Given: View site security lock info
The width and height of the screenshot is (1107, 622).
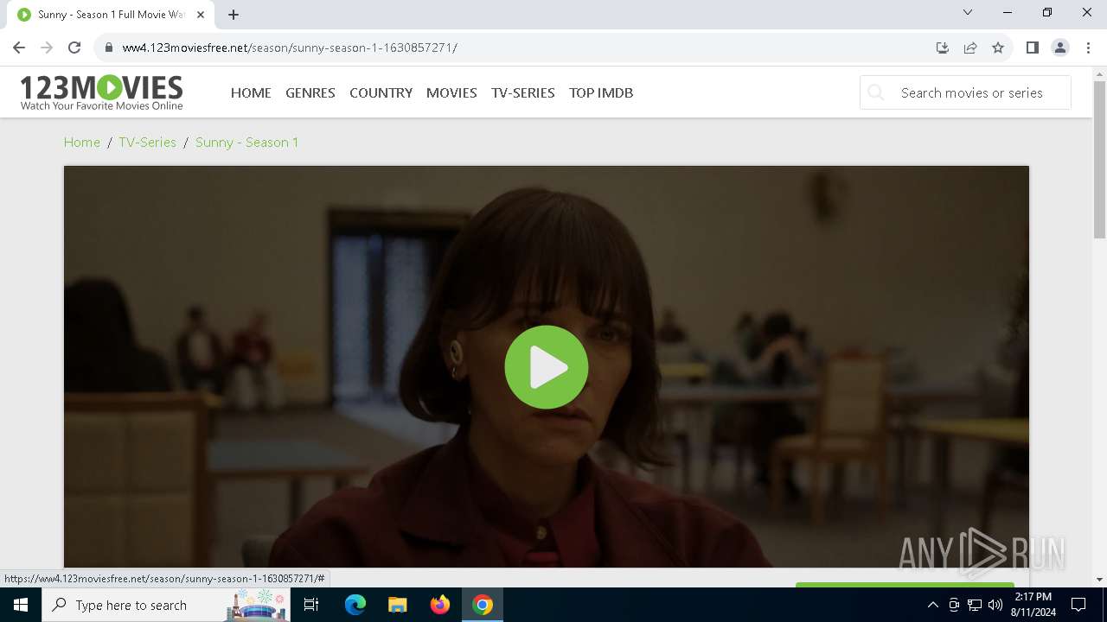Looking at the screenshot, I should tap(109, 48).
